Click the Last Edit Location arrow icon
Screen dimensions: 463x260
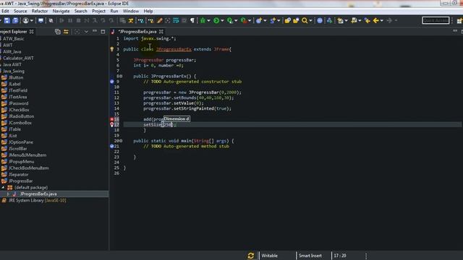367,20
